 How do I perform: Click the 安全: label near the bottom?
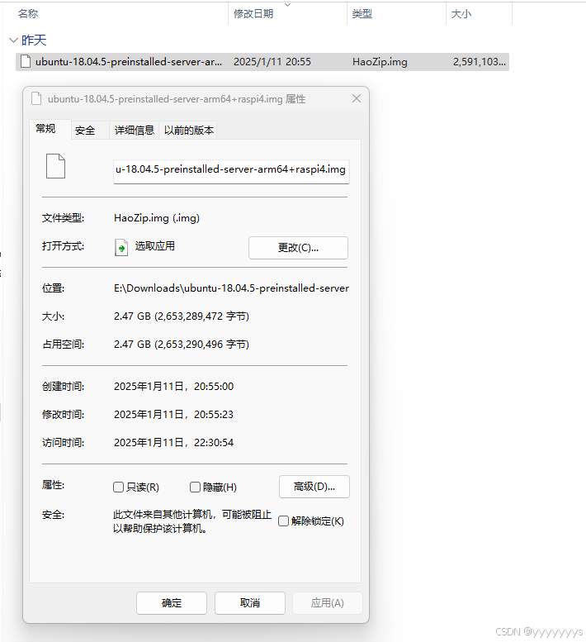[x=53, y=515]
